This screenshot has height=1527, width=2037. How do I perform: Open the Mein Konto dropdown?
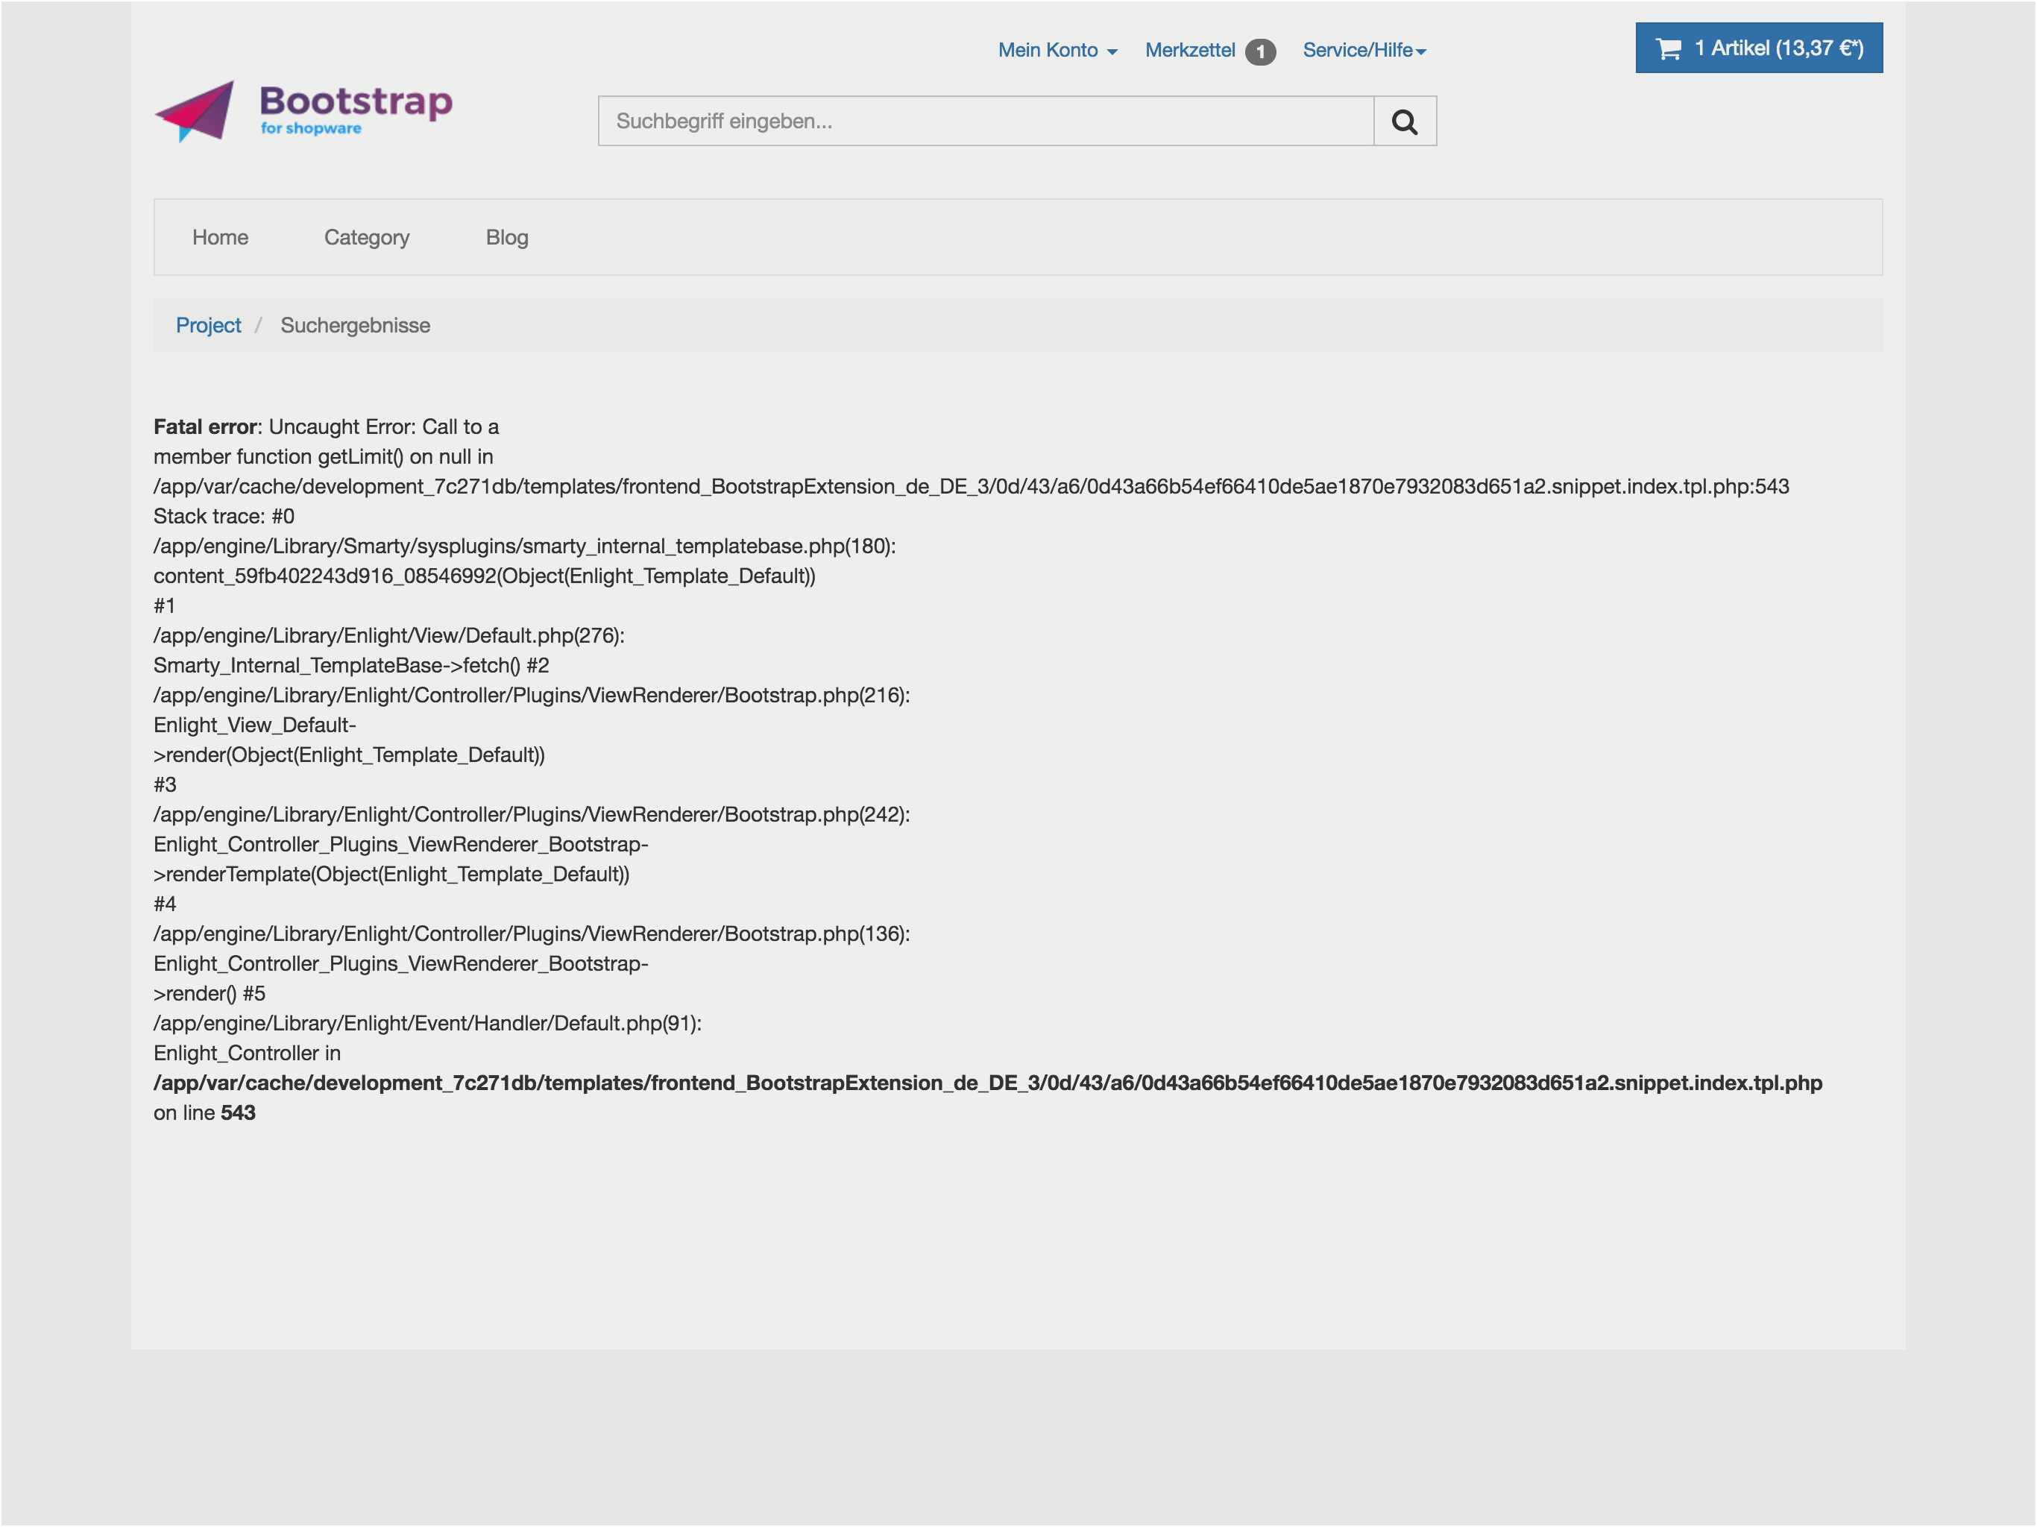[x=1048, y=50]
